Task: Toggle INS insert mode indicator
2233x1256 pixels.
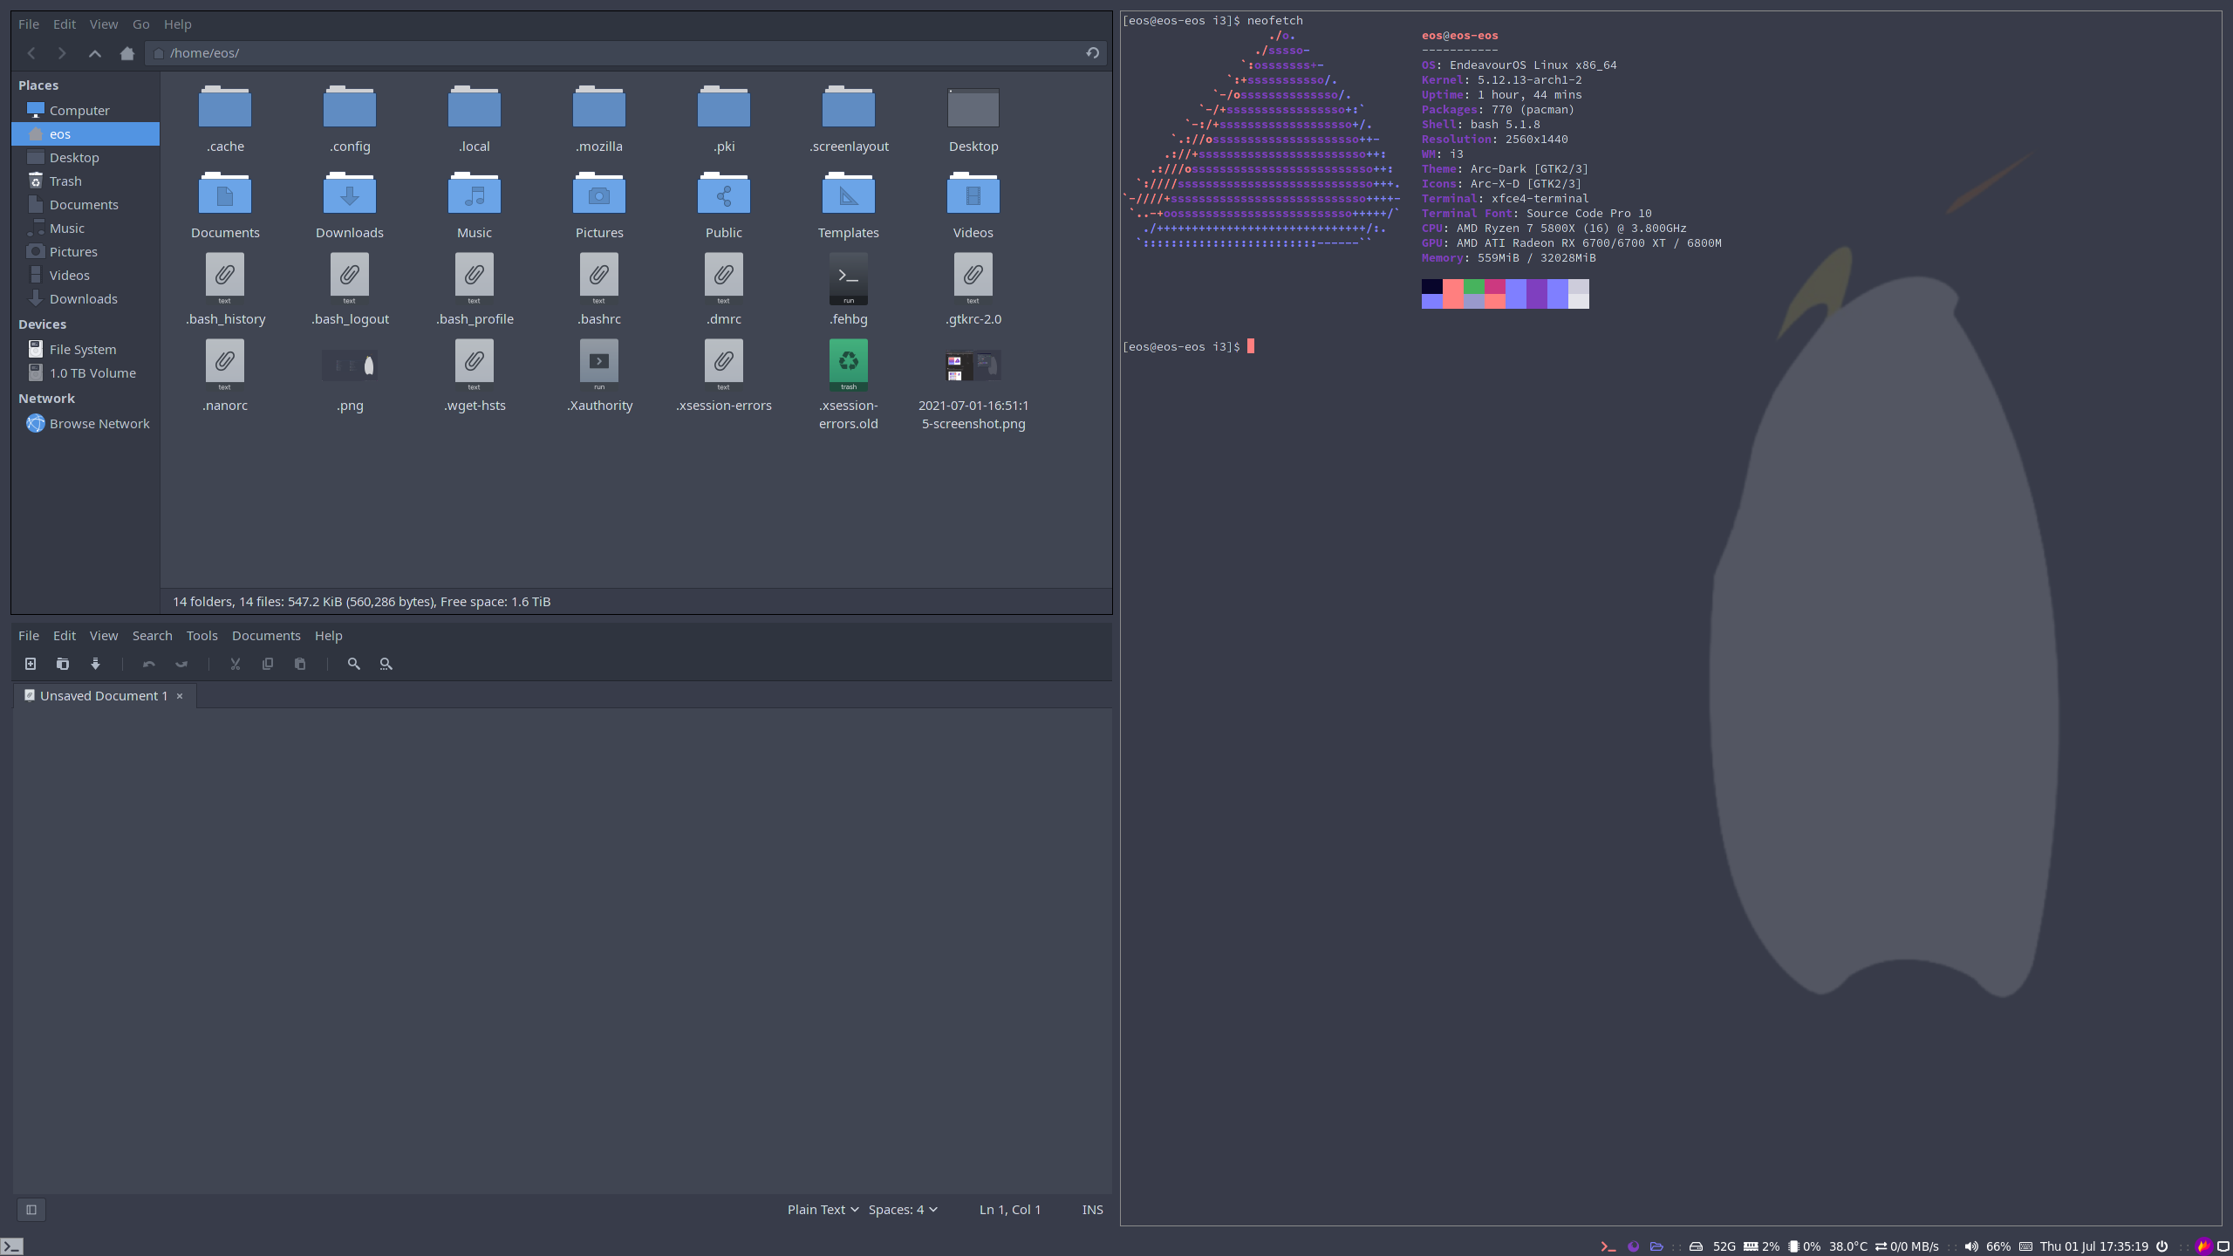Action: pyautogui.click(x=1093, y=1210)
